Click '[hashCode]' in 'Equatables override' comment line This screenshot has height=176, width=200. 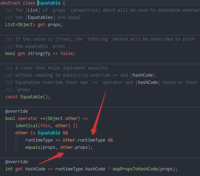(x=148, y=82)
